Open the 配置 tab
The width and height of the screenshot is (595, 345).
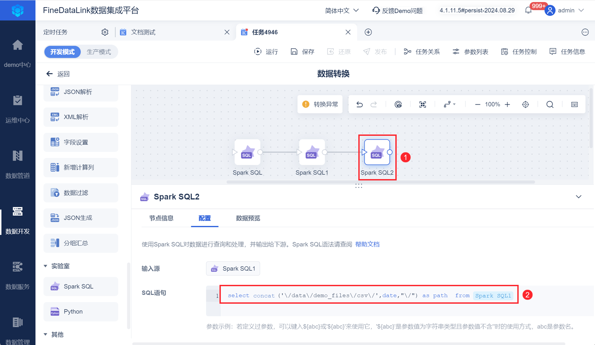point(205,218)
